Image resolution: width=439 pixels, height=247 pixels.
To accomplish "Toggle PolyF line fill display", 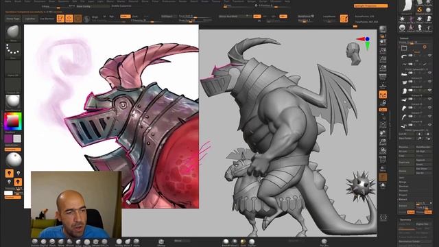I will point(383,160).
